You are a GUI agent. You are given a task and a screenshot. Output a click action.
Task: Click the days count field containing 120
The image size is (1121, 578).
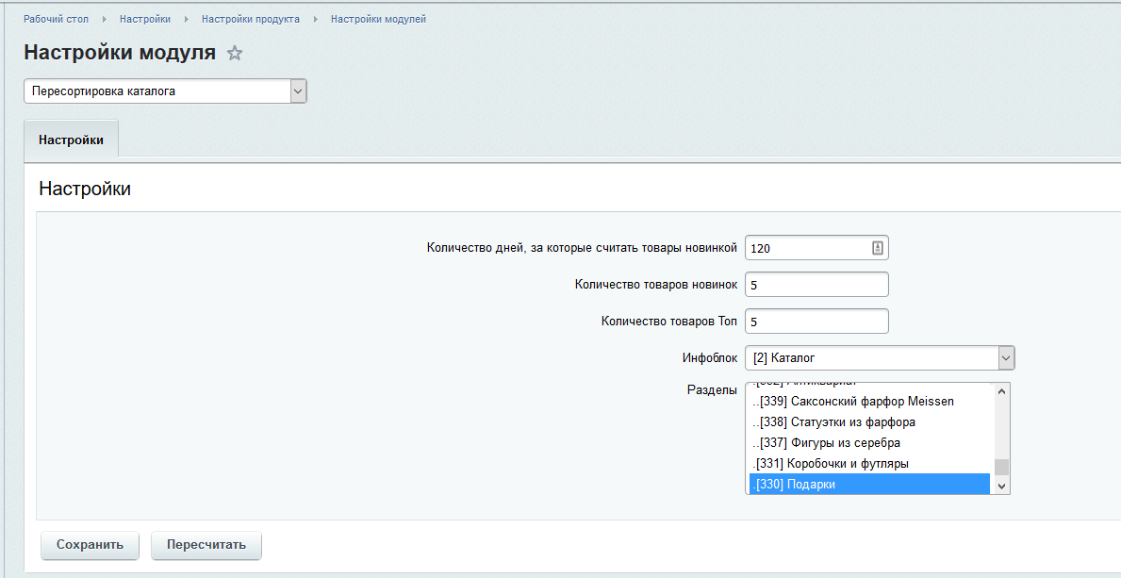tap(806, 248)
